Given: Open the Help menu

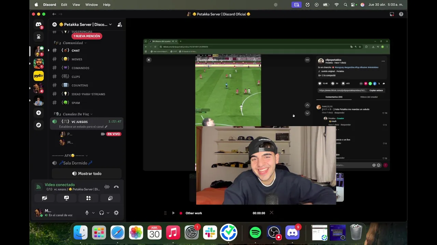Looking at the screenshot, I should click(107, 5).
